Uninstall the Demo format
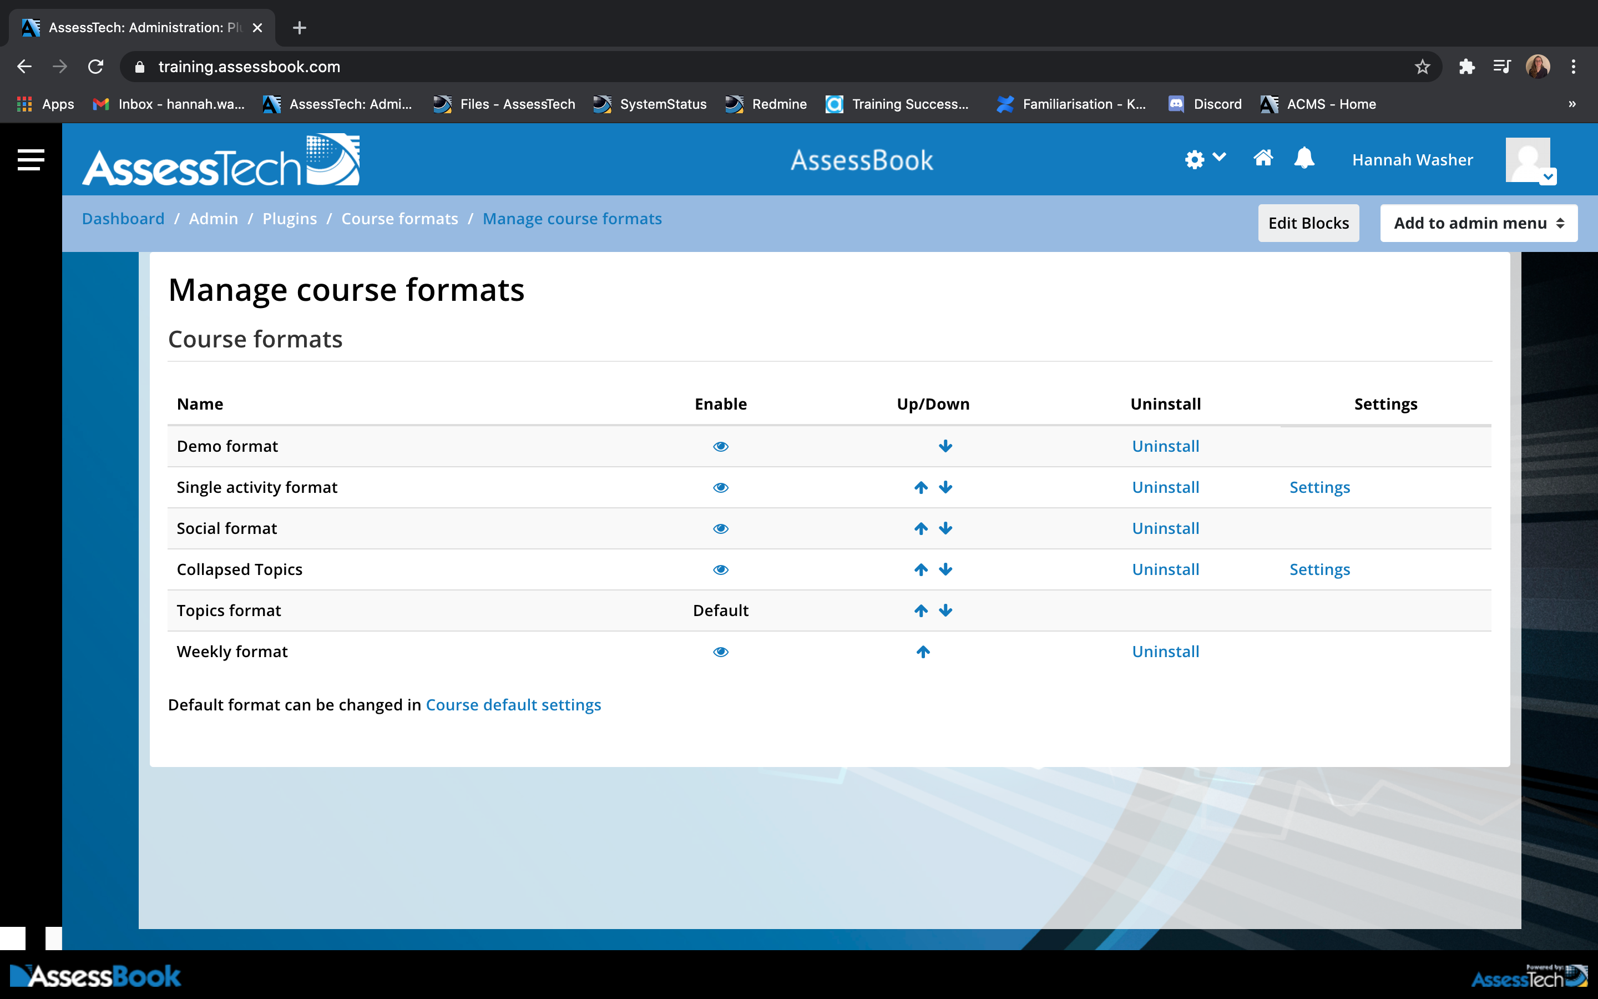This screenshot has width=1598, height=999. click(x=1165, y=447)
